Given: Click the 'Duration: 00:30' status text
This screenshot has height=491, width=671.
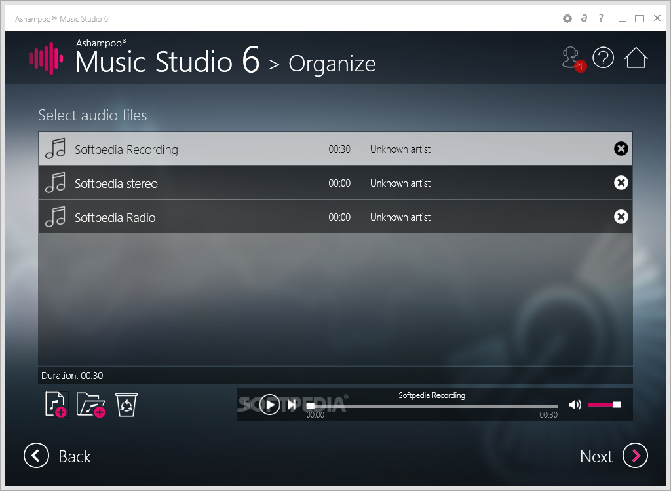Looking at the screenshot, I should [72, 376].
